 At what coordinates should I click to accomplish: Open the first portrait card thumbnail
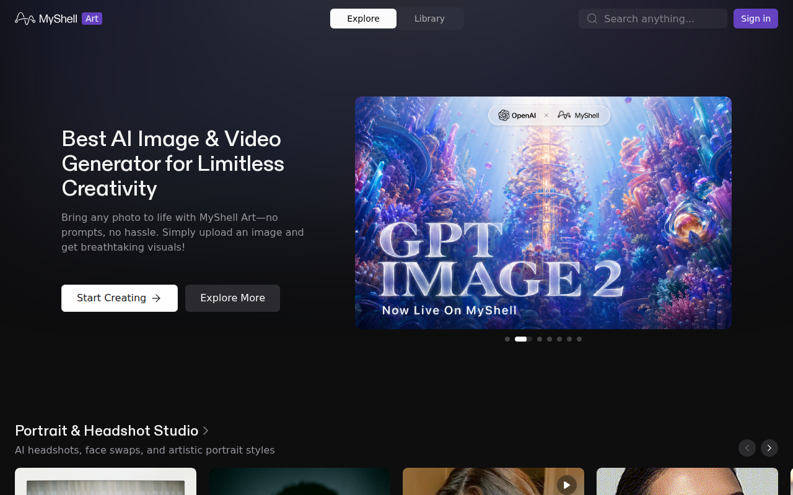coord(105,481)
